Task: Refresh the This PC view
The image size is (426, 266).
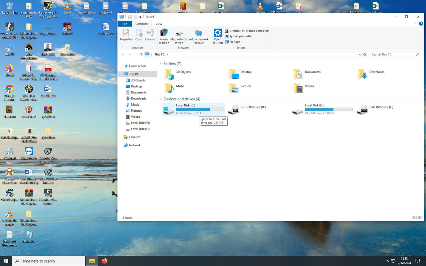Action: point(365,55)
